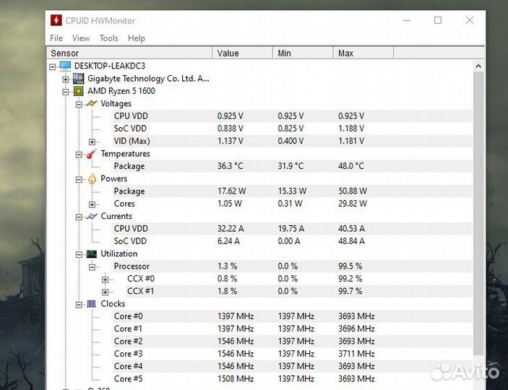Click the 1508 MHz Core #5 value

236,378
